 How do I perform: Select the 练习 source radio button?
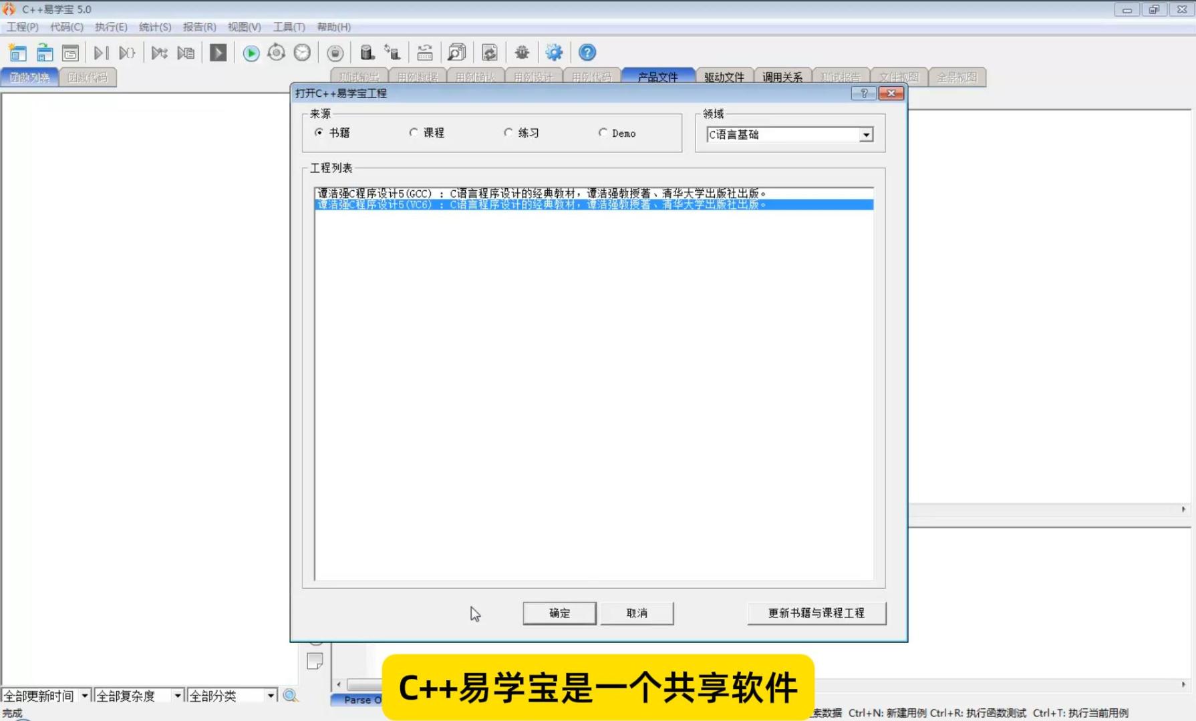click(508, 133)
